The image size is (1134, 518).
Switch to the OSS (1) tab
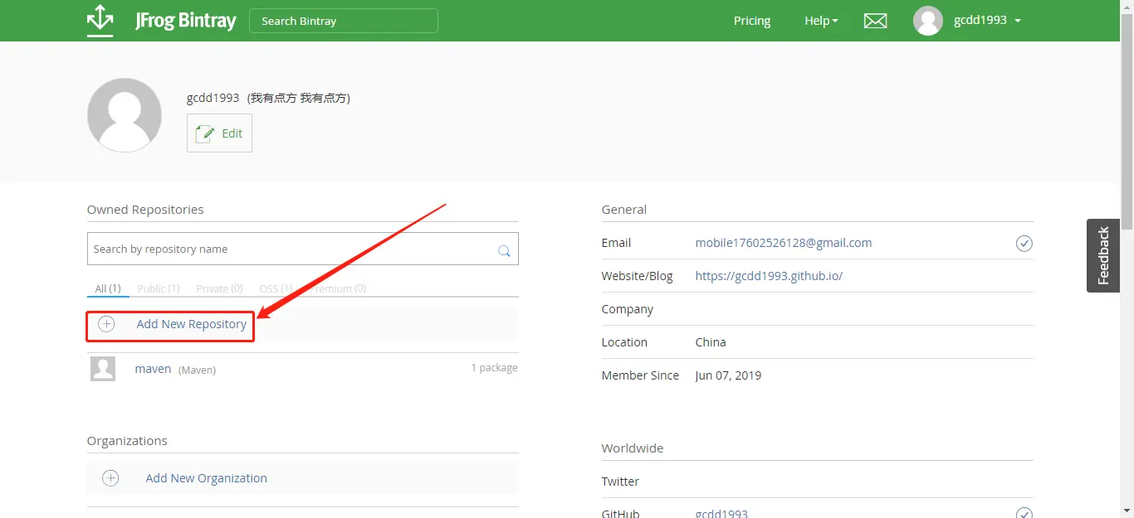[x=276, y=288]
